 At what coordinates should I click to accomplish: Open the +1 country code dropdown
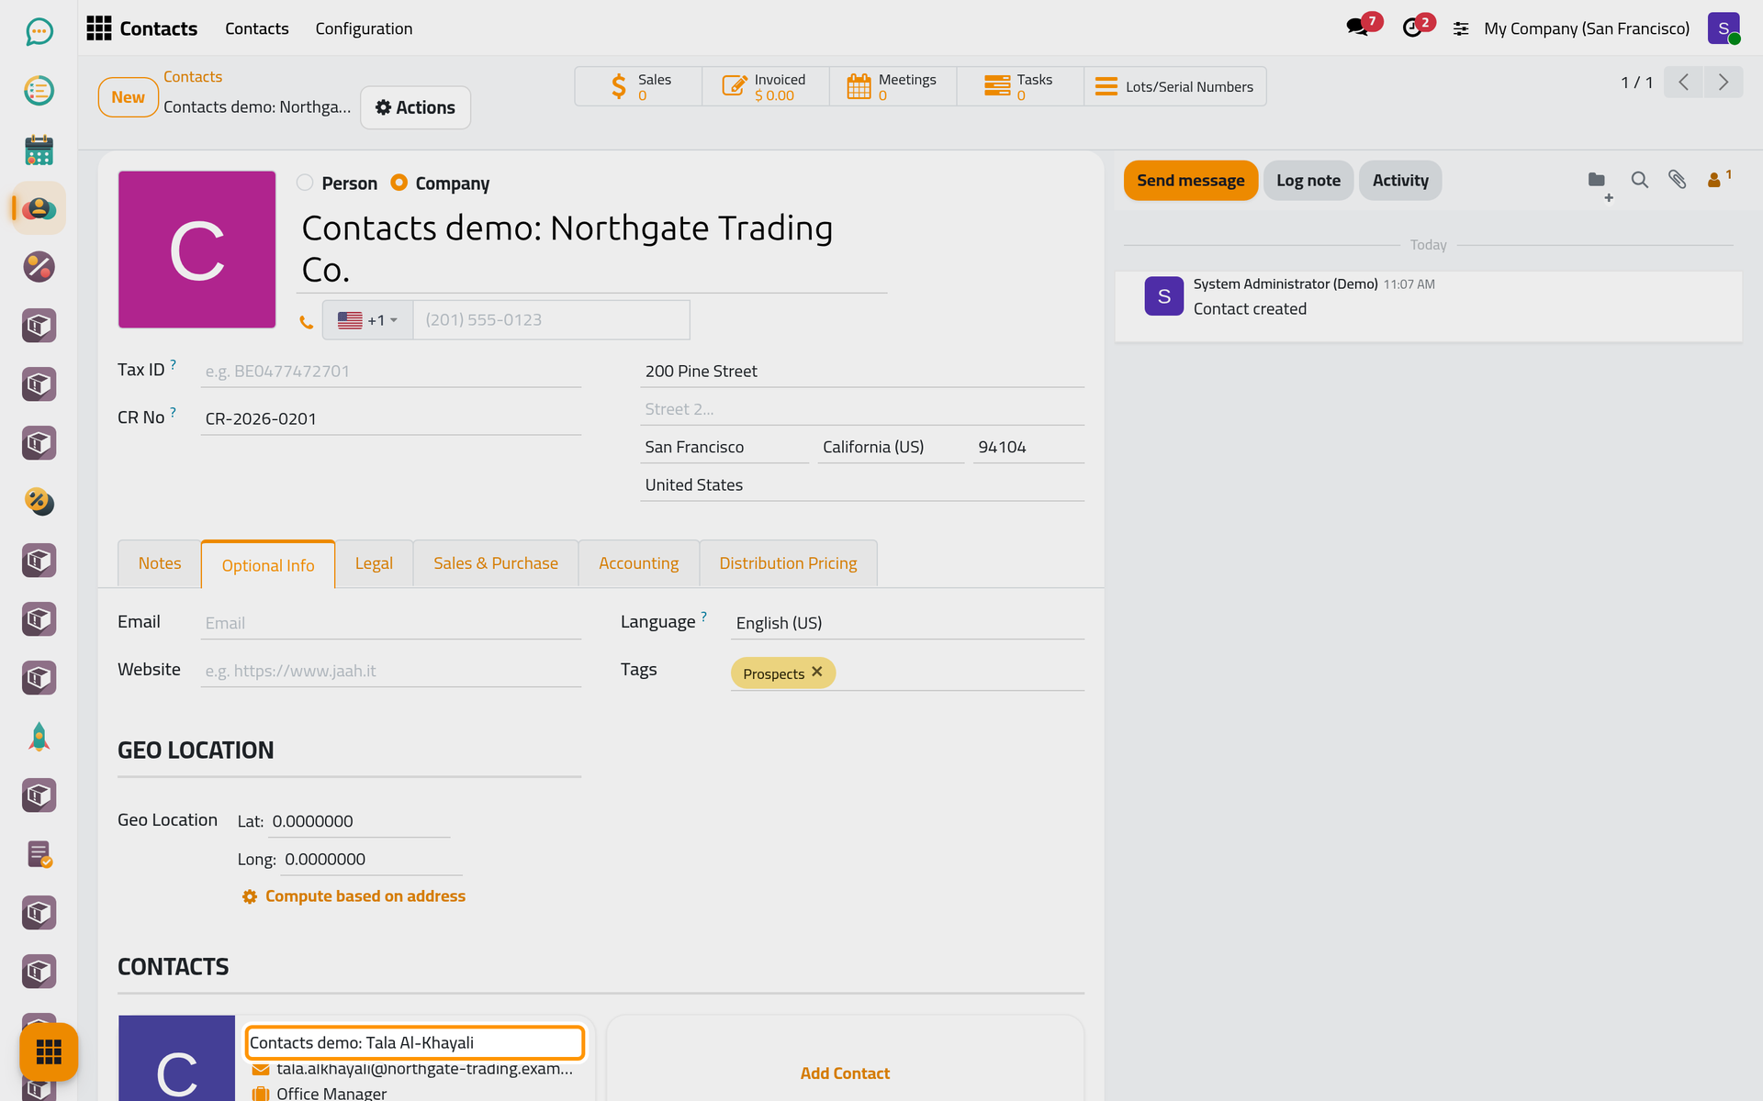pos(367,320)
